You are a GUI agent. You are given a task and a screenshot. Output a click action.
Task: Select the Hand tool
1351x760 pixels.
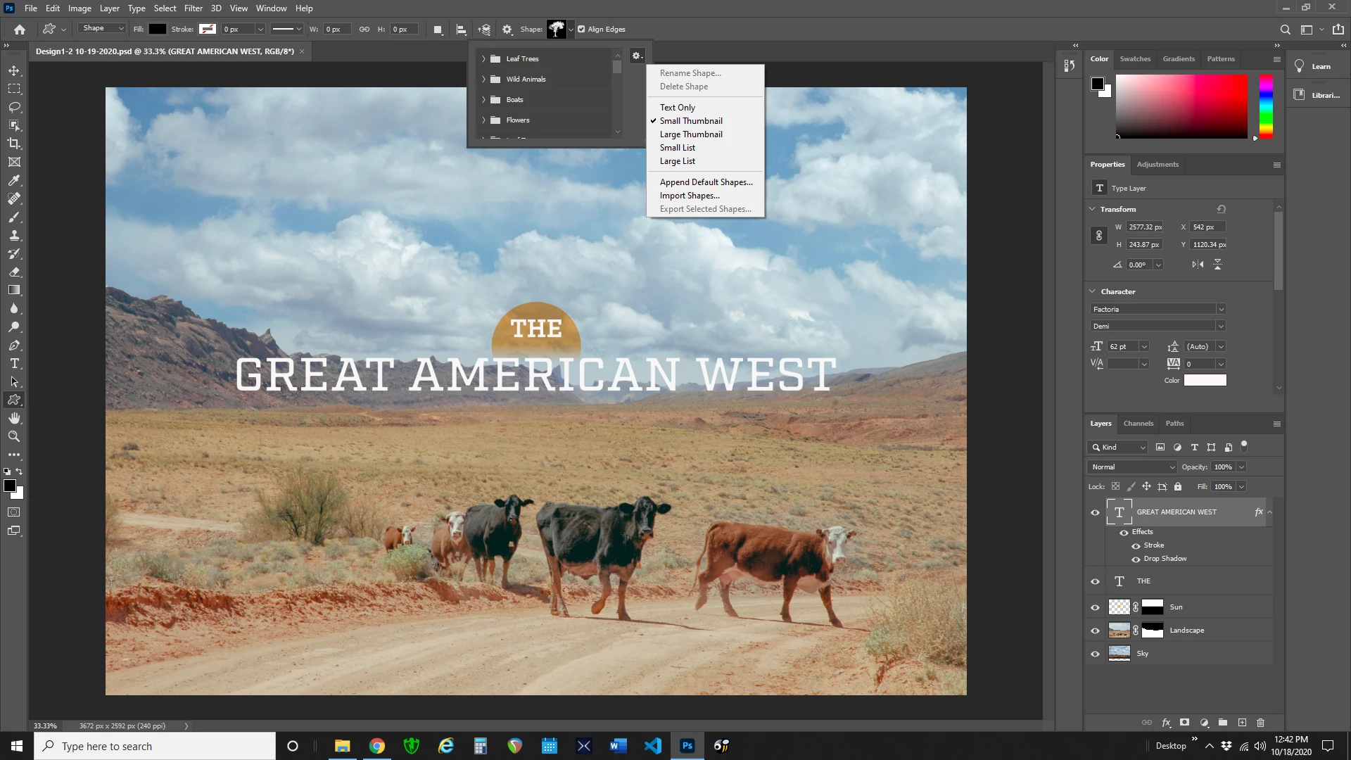click(14, 418)
